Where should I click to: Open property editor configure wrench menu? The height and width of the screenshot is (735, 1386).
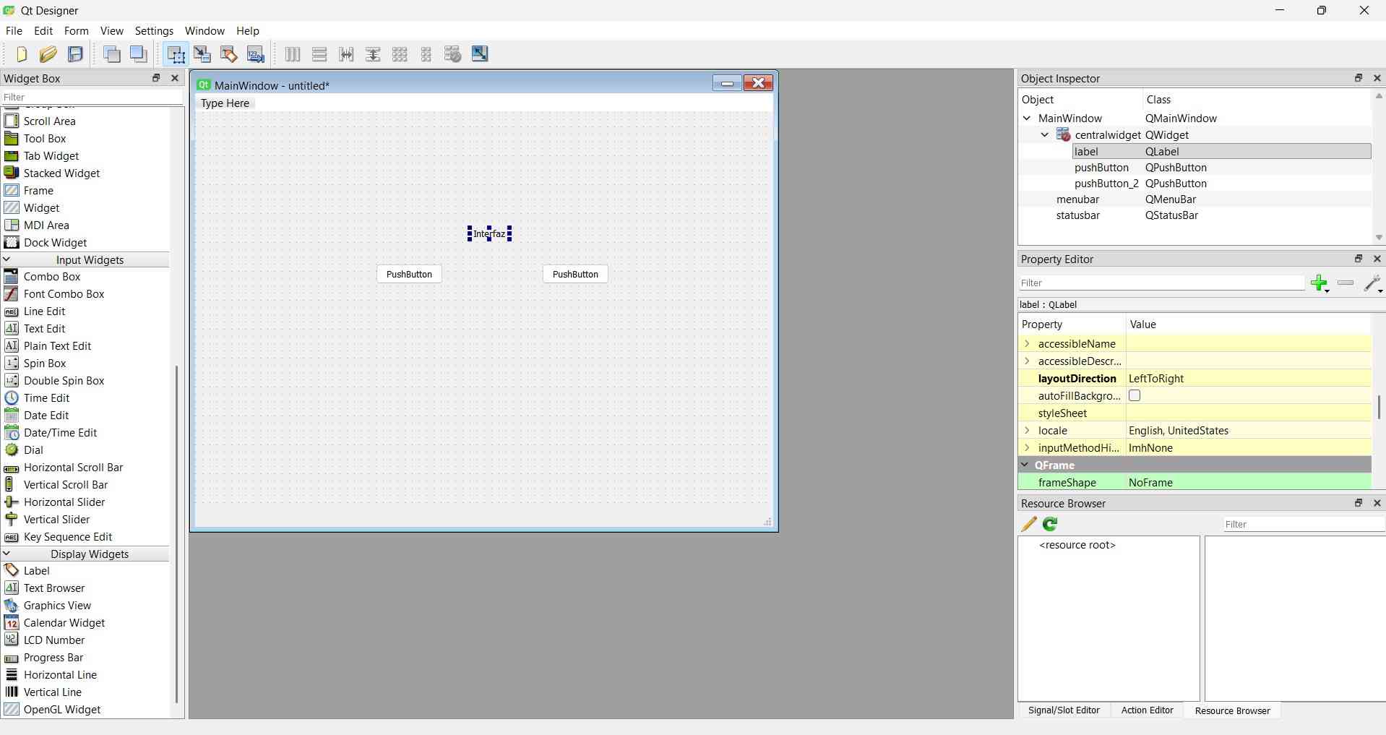pyautogui.click(x=1373, y=283)
